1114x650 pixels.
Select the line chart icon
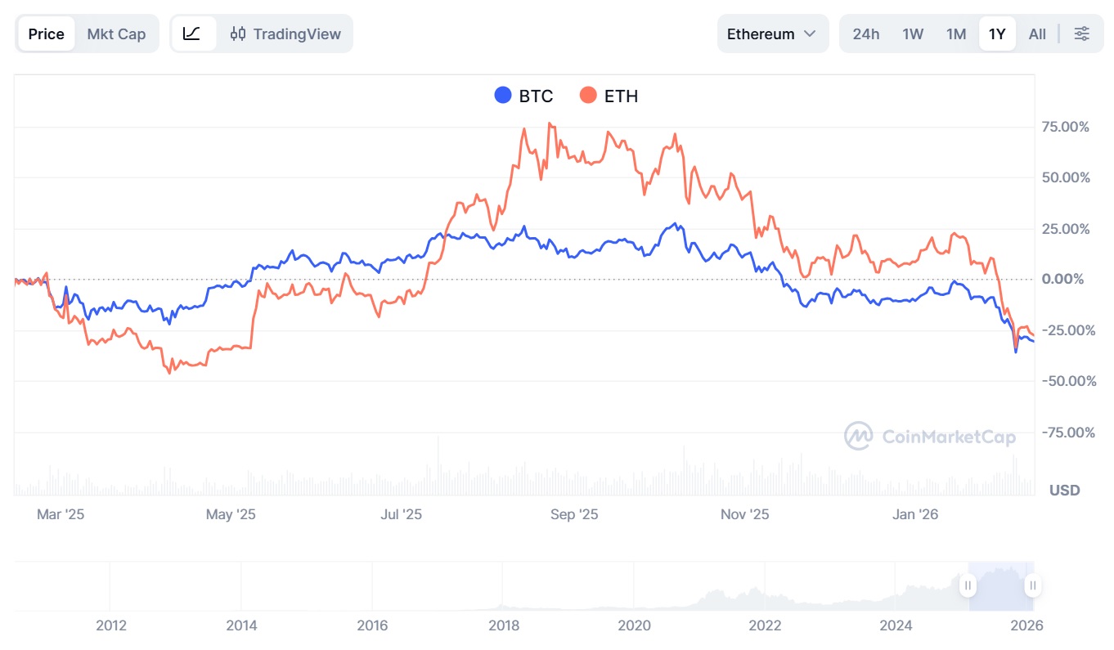coord(192,34)
